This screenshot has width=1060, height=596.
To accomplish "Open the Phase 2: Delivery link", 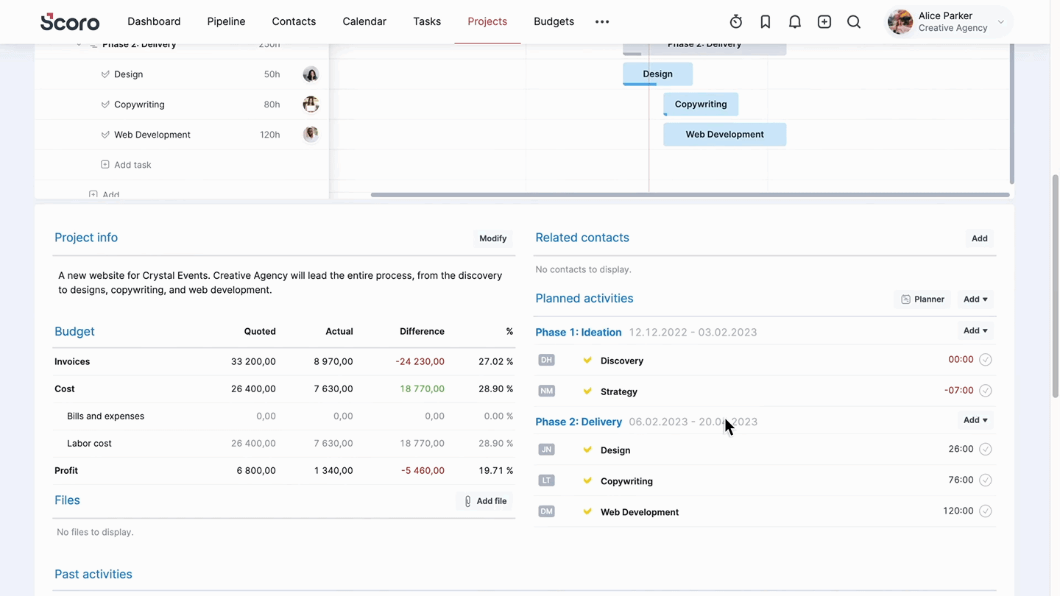I will pyautogui.click(x=579, y=422).
